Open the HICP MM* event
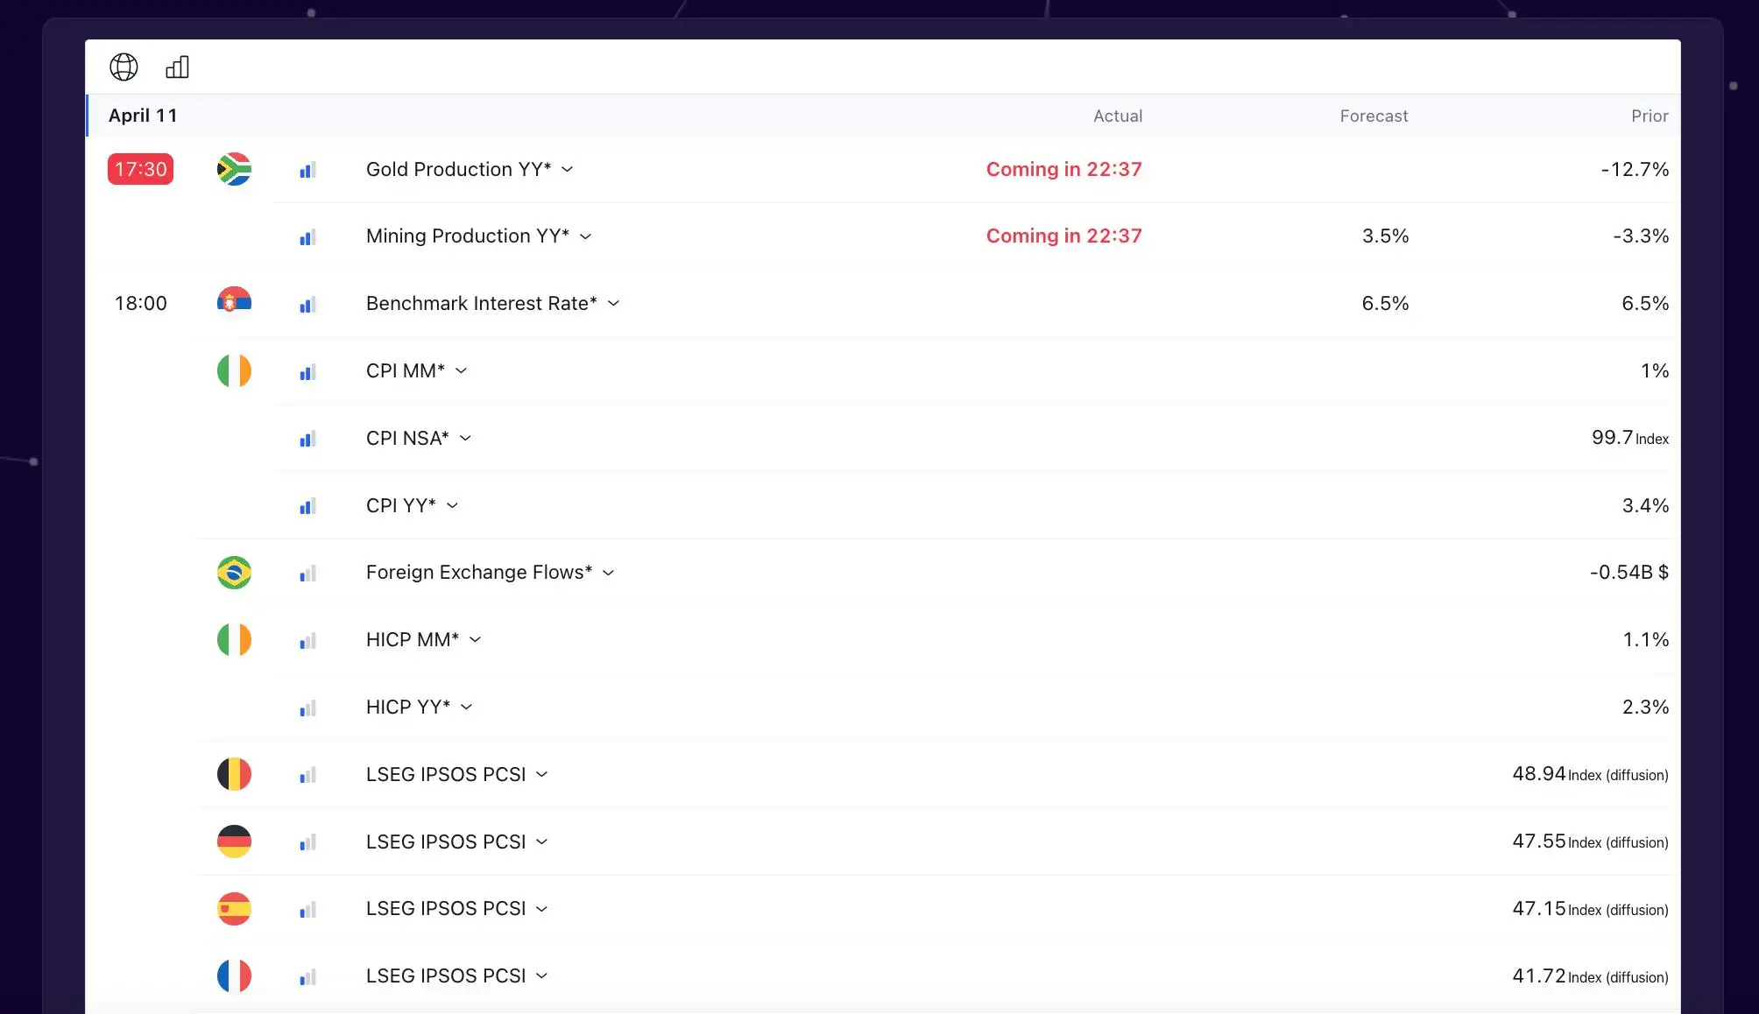Viewport: 1759px width, 1014px height. 412,640
